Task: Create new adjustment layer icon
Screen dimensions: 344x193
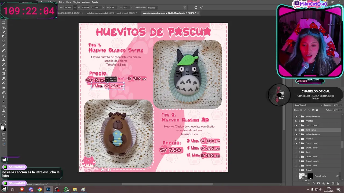Action: tap(323, 184)
